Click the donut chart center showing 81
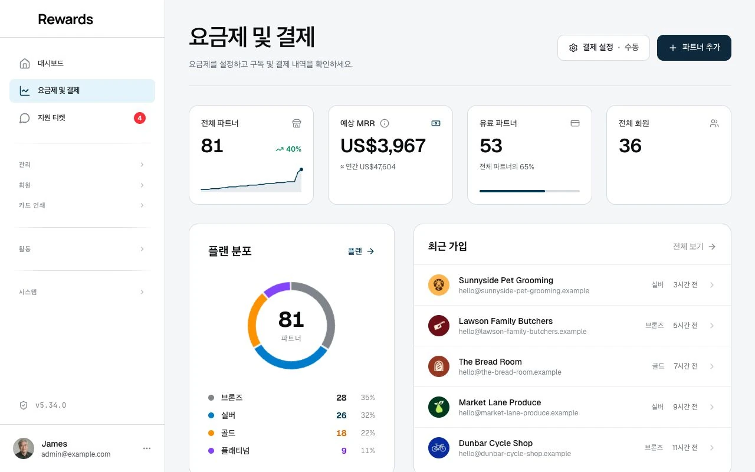Screen dimensions: 755x472 [291, 325]
